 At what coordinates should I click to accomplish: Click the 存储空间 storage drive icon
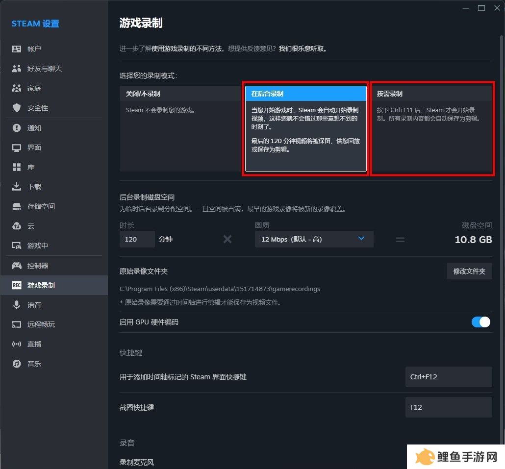coord(17,206)
